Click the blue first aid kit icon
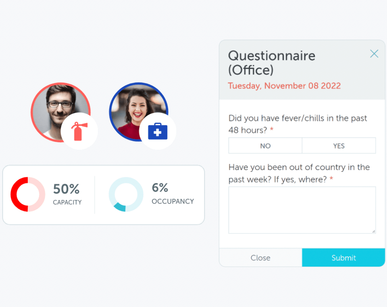This screenshot has width=387, height=307. [x=158, y=131]
